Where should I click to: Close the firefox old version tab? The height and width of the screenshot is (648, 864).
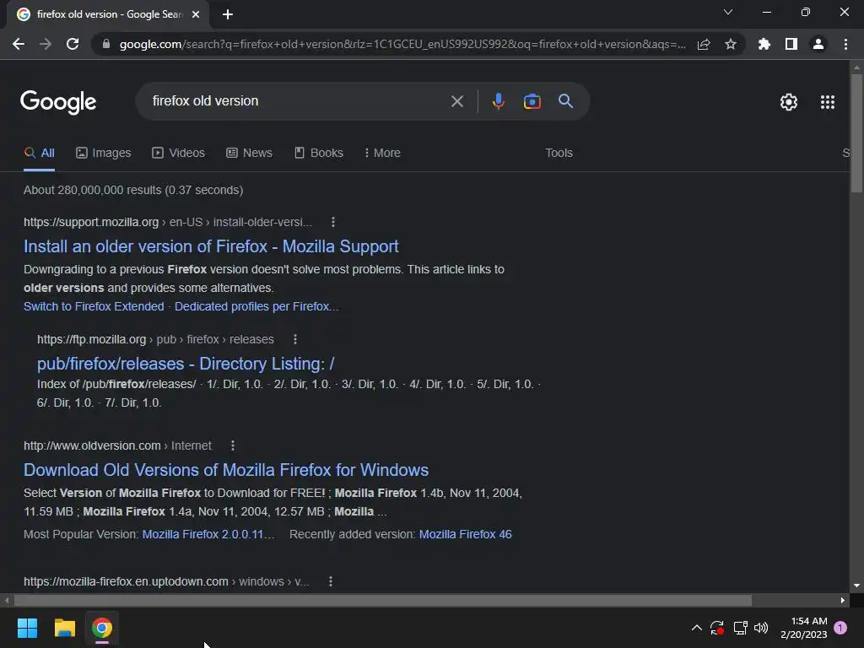pyautogui.click(x=196, y=14)
